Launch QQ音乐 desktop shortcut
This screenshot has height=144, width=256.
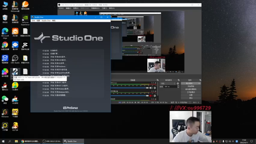(x=15, y=86)
